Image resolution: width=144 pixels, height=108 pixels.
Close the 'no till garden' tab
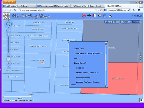pyautogui.click(x=35, y=6)
